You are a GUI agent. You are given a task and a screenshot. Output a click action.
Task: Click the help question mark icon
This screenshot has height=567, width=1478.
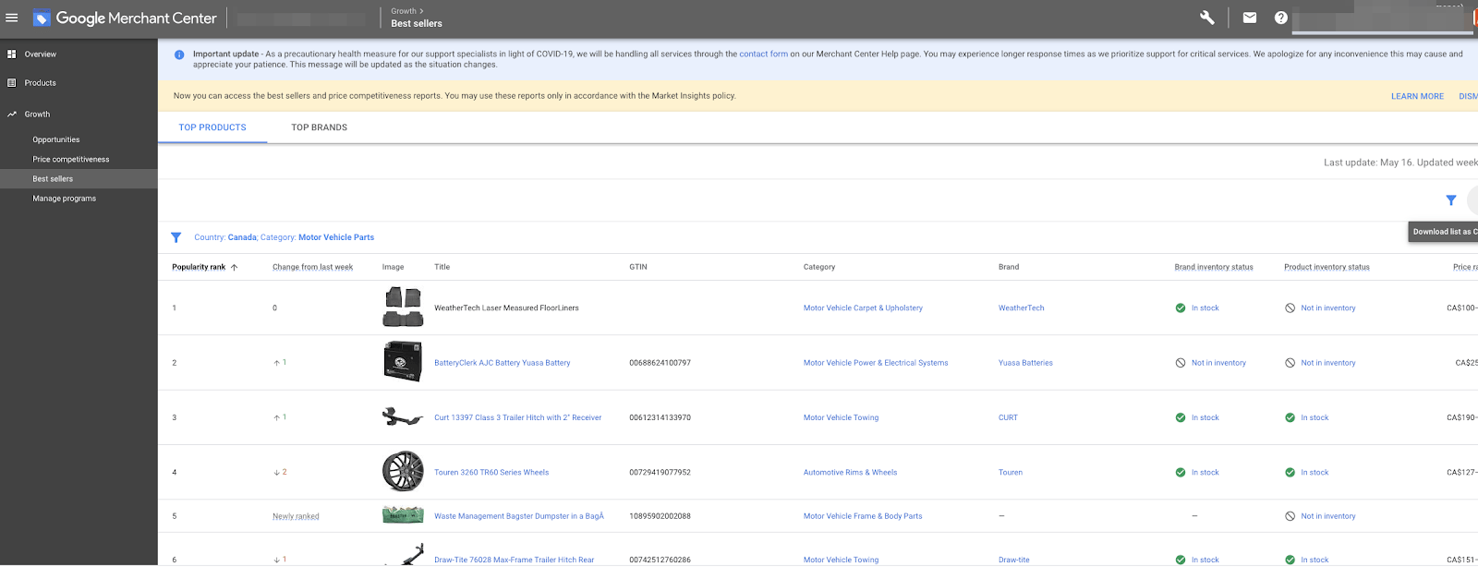(x=1280, y=18)
